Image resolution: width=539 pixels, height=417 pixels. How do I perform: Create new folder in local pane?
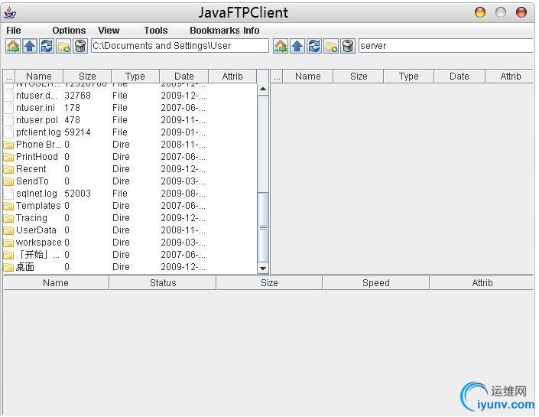63,46
